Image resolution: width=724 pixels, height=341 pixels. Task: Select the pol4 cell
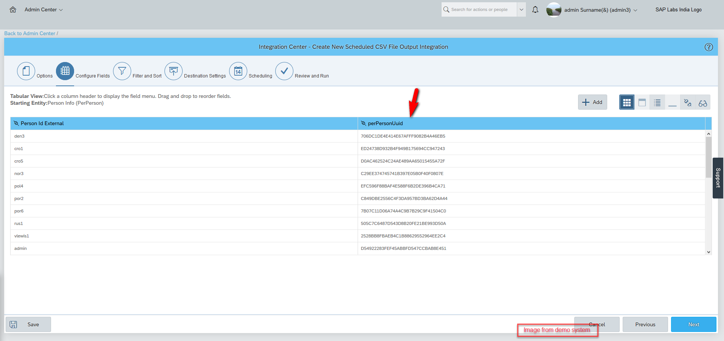[184, 186]
